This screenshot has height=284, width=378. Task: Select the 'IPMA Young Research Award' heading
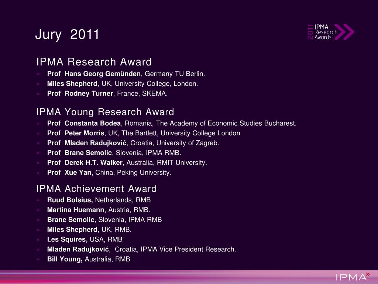pyautogui.click(x=105, y=112)
